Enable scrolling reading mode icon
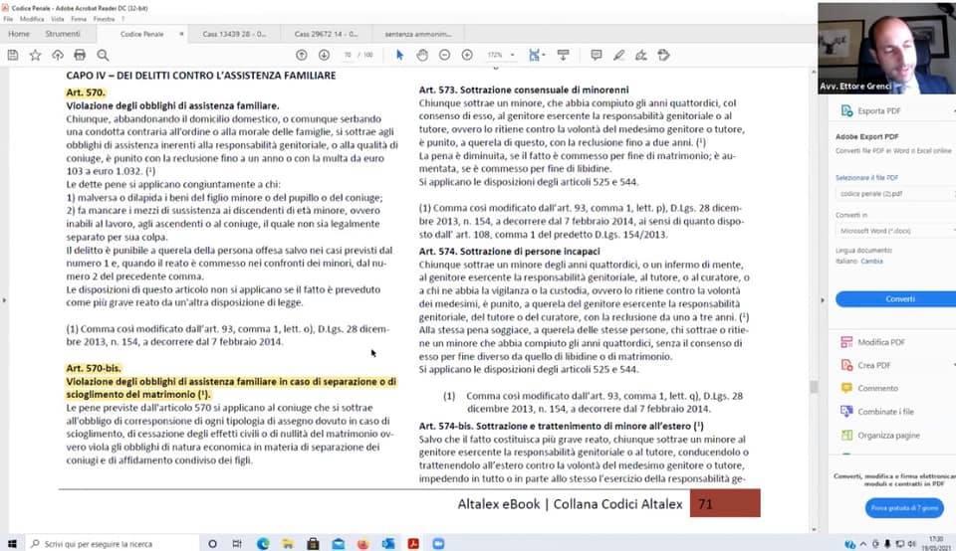 pyautogui.click(x=564, y=55)
